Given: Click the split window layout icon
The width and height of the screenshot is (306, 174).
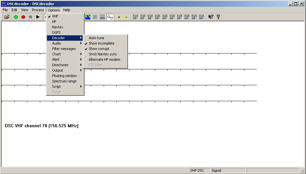Looking at the screenshot, I should (102, 17).
